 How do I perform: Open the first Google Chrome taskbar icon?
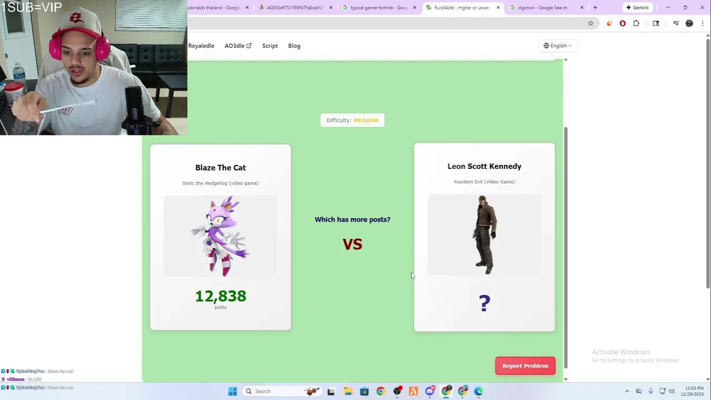point(380,391)
